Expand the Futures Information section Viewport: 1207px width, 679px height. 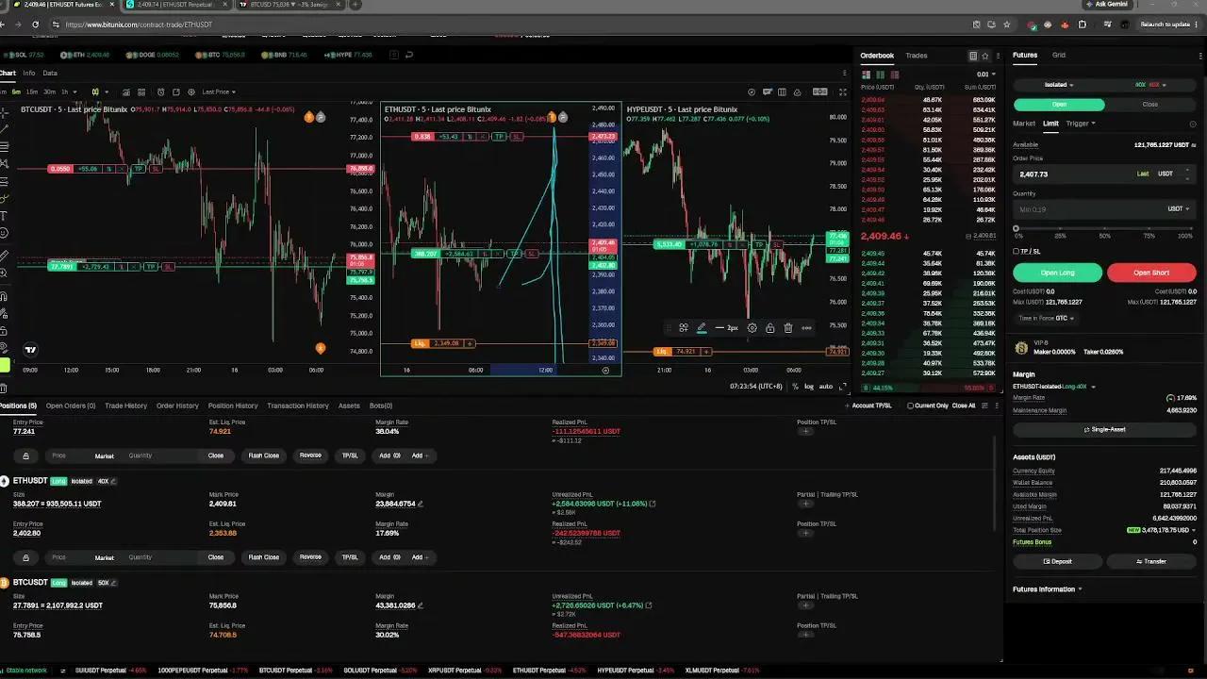[x=1047, y=589]
